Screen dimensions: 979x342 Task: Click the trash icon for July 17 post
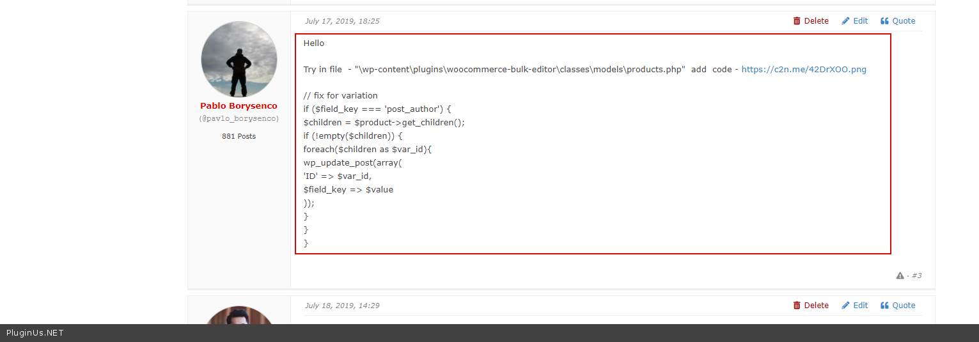coord(797,21)
